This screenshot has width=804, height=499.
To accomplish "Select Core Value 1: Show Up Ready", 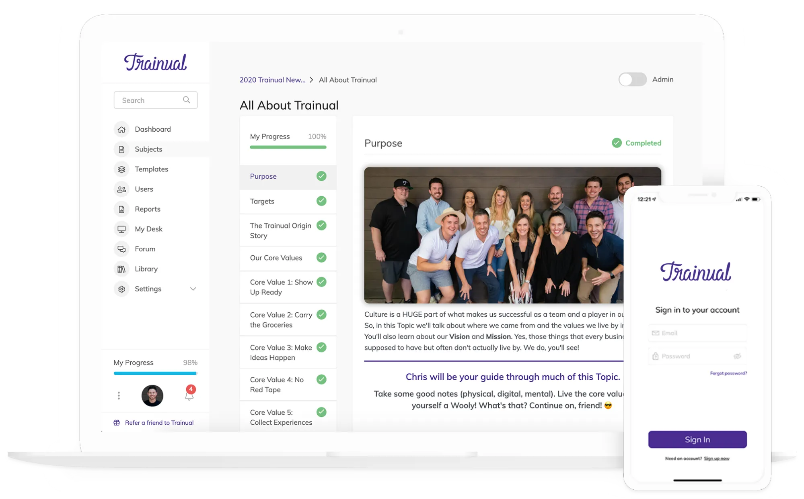I will [288, 287].
